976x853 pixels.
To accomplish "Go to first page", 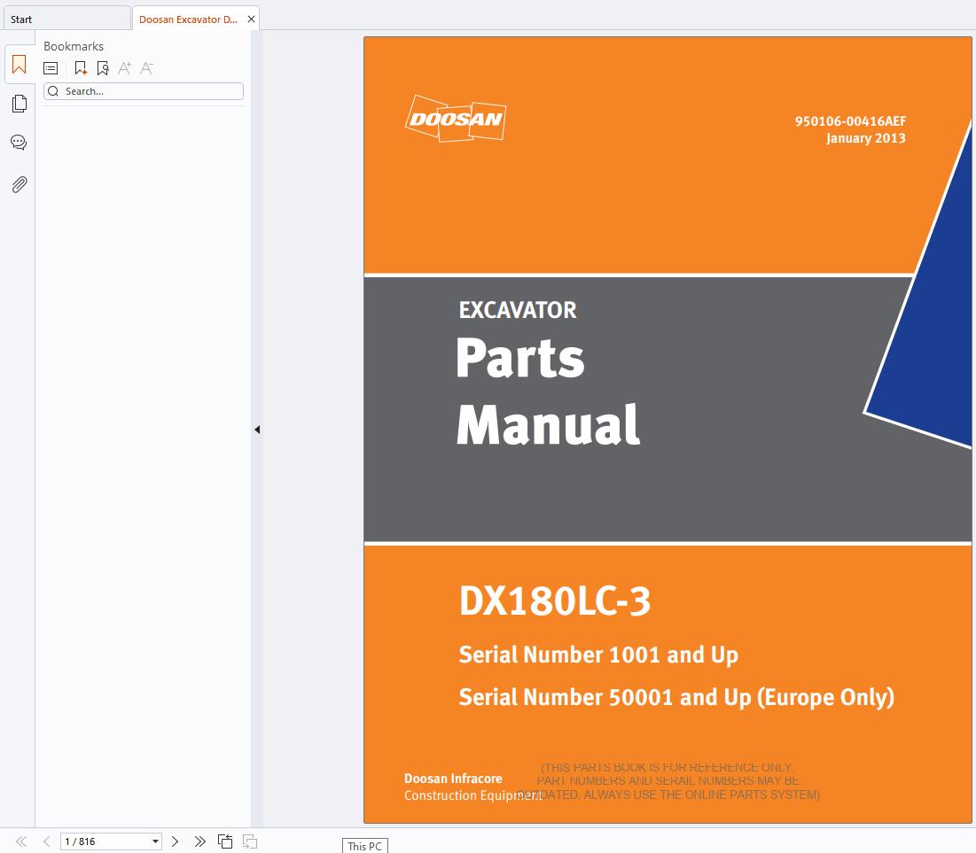I will 21,841.
